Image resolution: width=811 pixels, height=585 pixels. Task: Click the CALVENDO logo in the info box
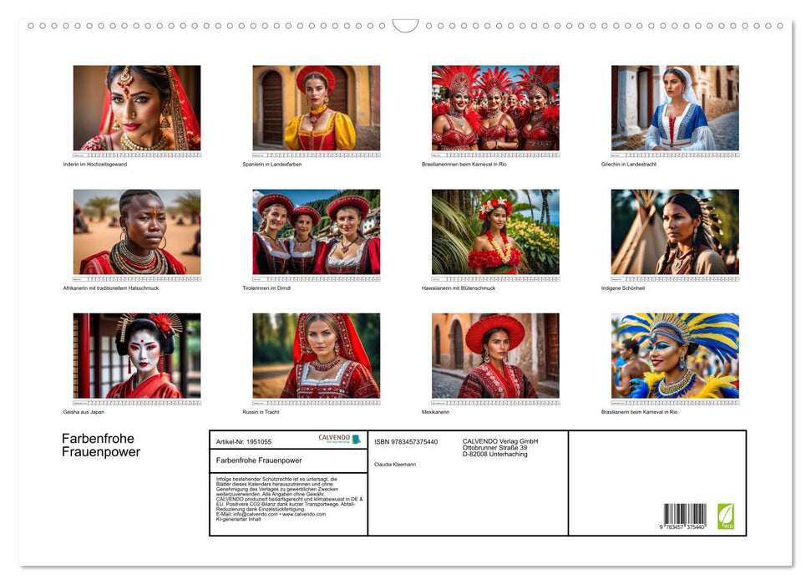pyautogui.click(x=339, y=440)
